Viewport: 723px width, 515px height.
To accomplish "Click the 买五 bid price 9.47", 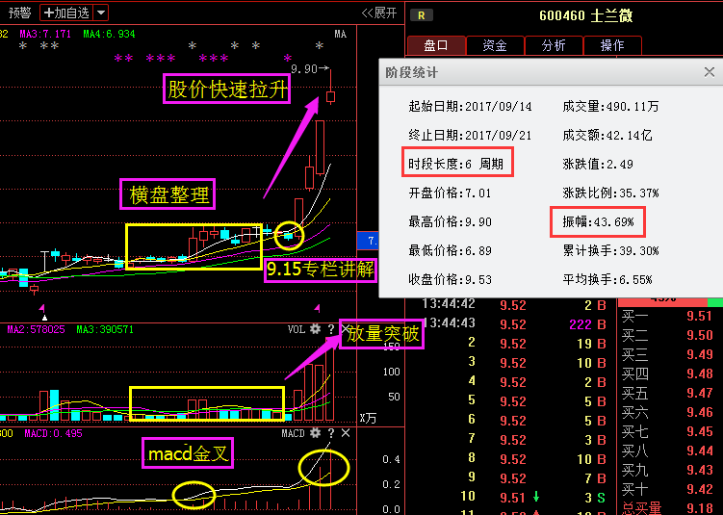I will pyautogui.click(x=699, y=394).
